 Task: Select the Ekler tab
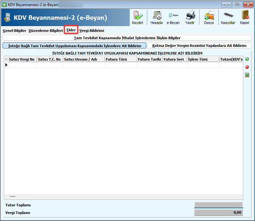pos(71,30)
